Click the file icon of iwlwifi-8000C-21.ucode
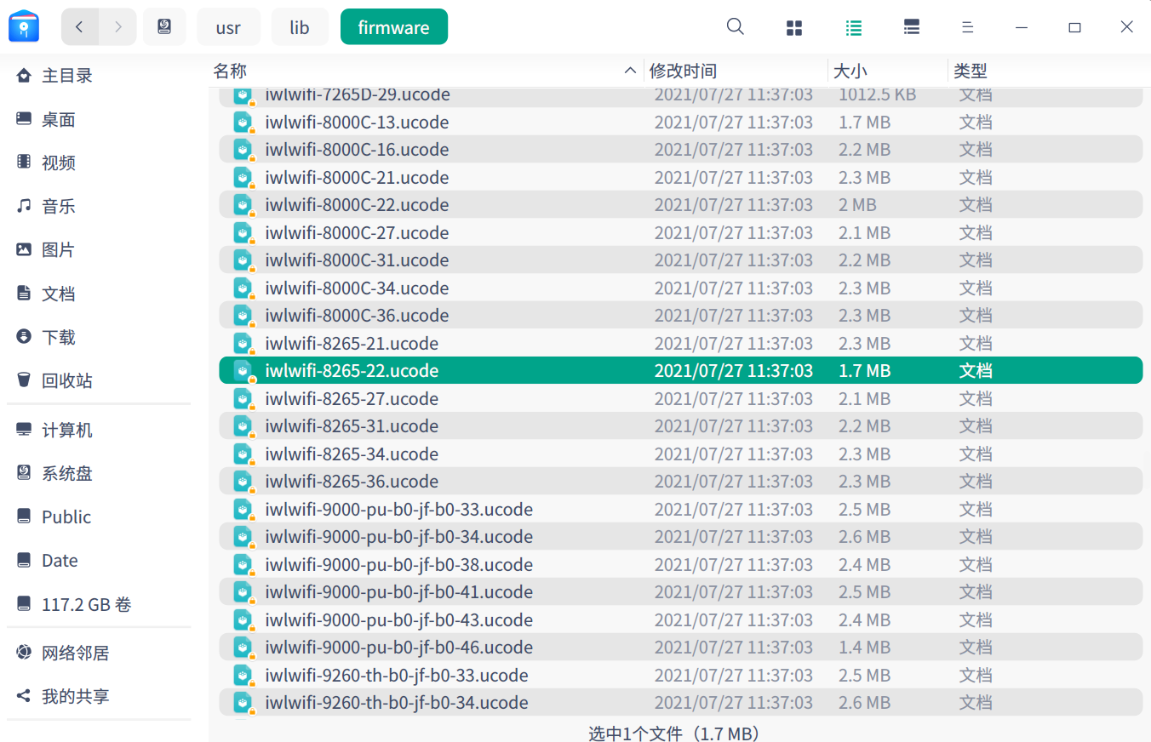The height and width of the screenshot is (742, 1151). click(244, 178)
